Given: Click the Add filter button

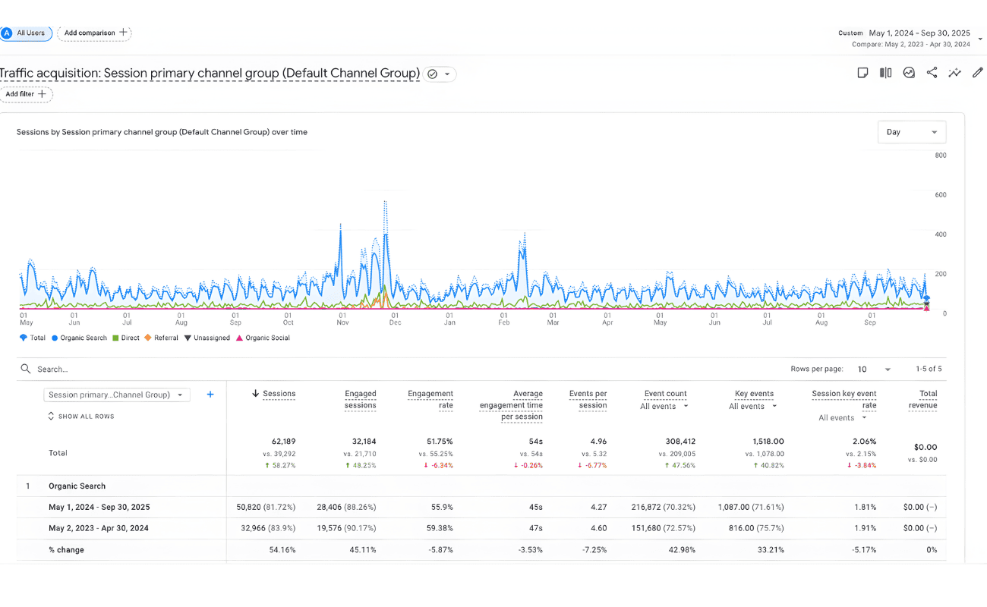Looking at the screenshot, I should point(26,94).
